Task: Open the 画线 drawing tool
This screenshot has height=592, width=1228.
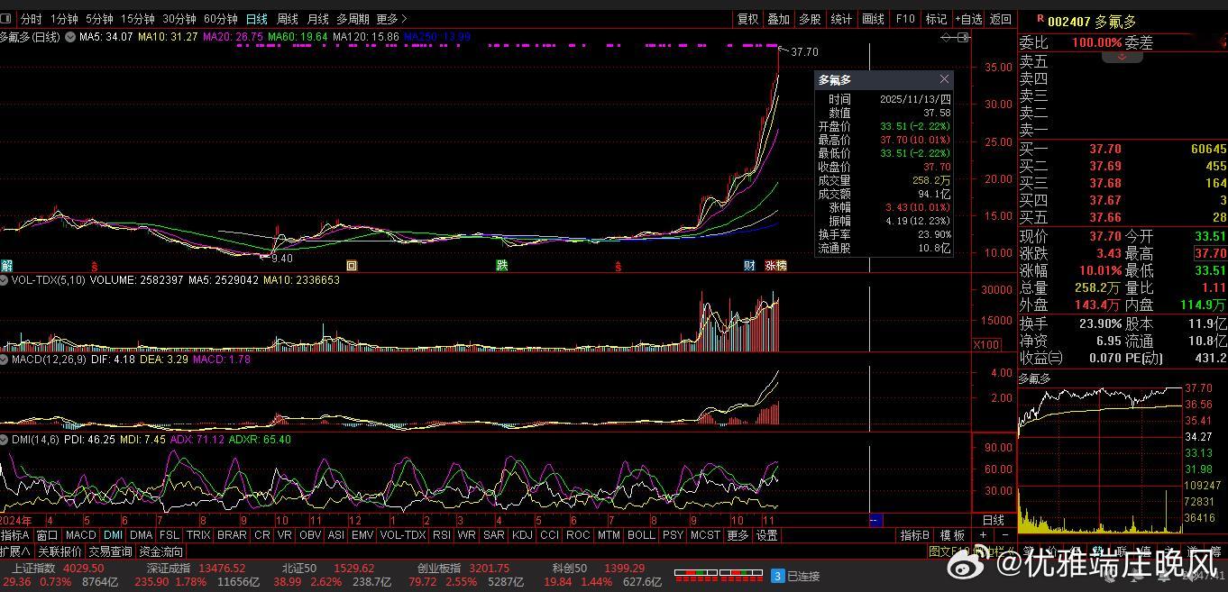Action: tap(873, 19)
